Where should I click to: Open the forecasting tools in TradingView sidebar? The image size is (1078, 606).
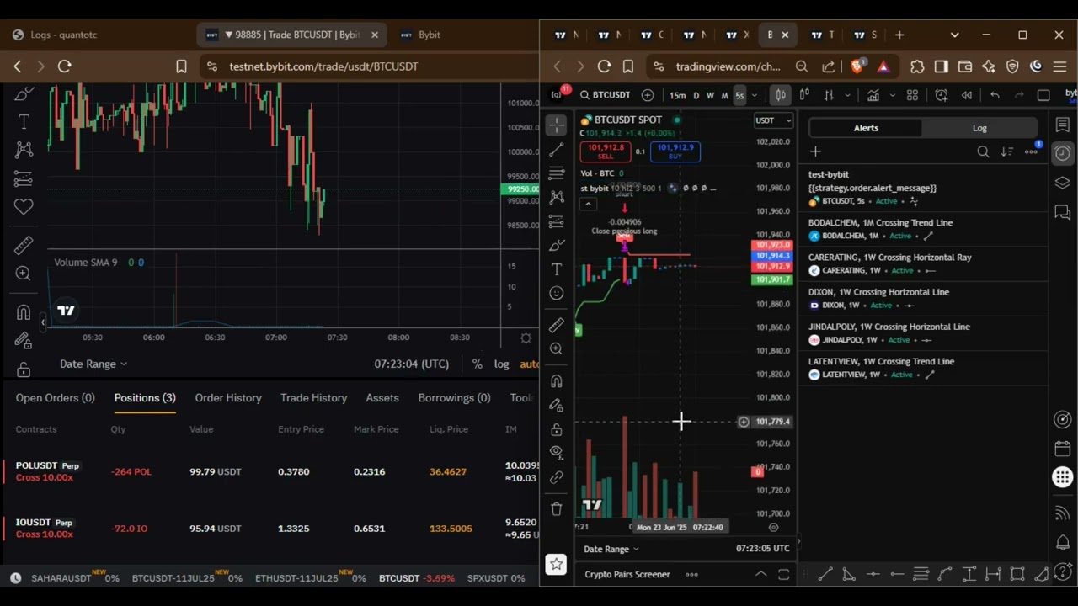556,221
